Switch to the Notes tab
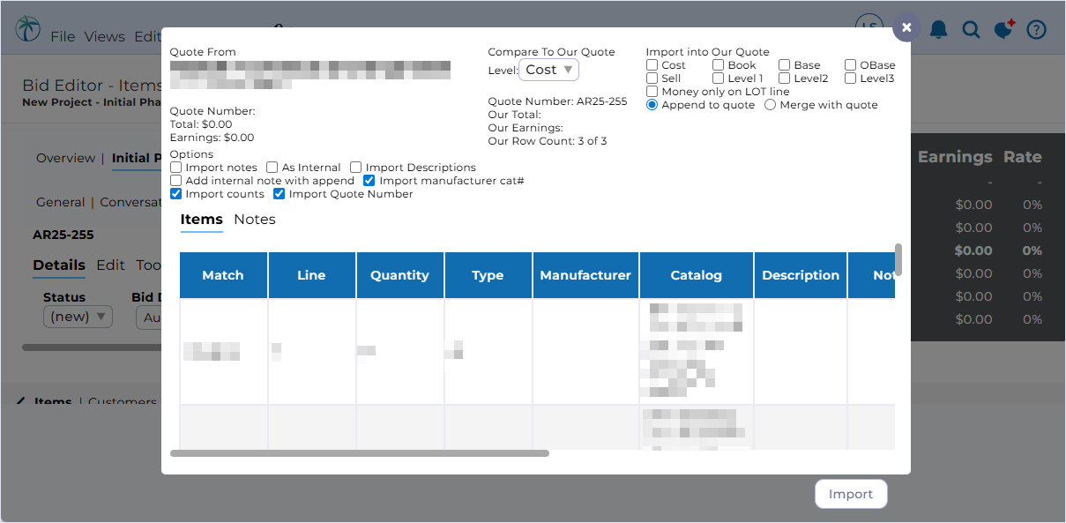The width and height of the screenshot is (1066, 523). (255, 219)
